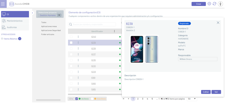The width and height of the screenshot is (225, 103).
Task: Click the Aranda CMDB database logo
Action: (11, 4)
